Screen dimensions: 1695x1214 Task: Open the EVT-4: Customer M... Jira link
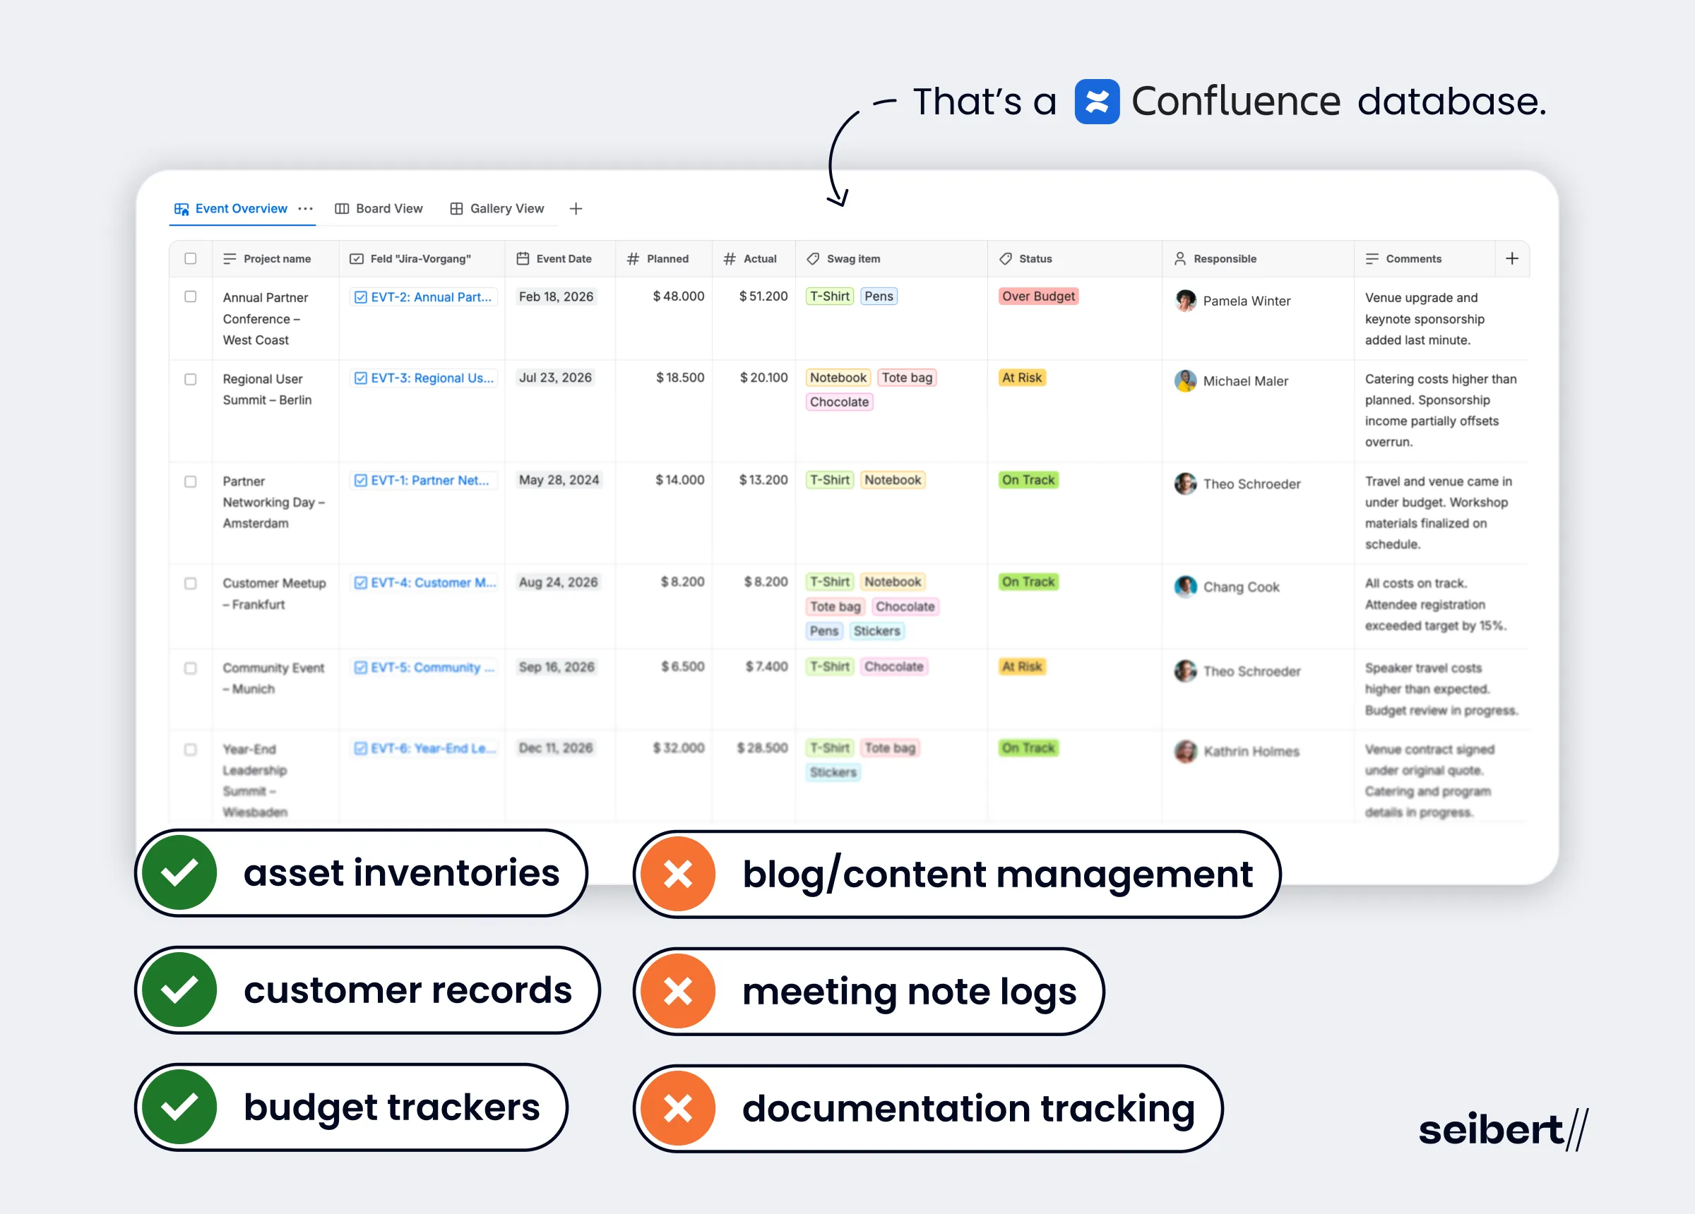tap(424, 583)
